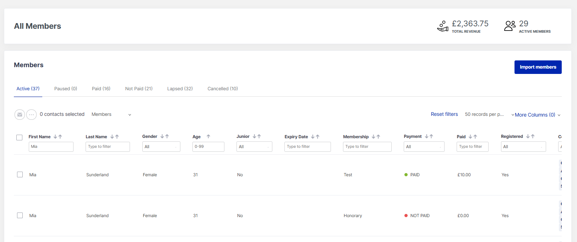Sort Paid column descending arrow
Viewport: 577px width, 242px height.
tap(470, 137)
